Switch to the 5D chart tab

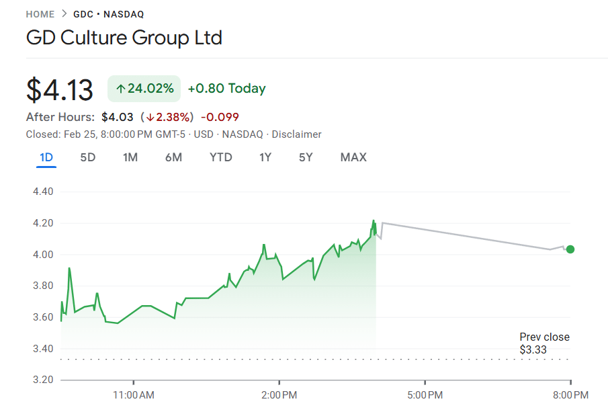[x=87, y=157]
